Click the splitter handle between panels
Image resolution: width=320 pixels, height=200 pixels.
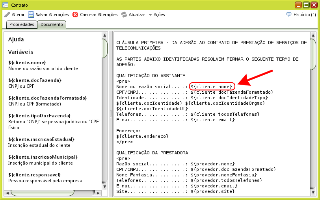(x=111, y=113)
